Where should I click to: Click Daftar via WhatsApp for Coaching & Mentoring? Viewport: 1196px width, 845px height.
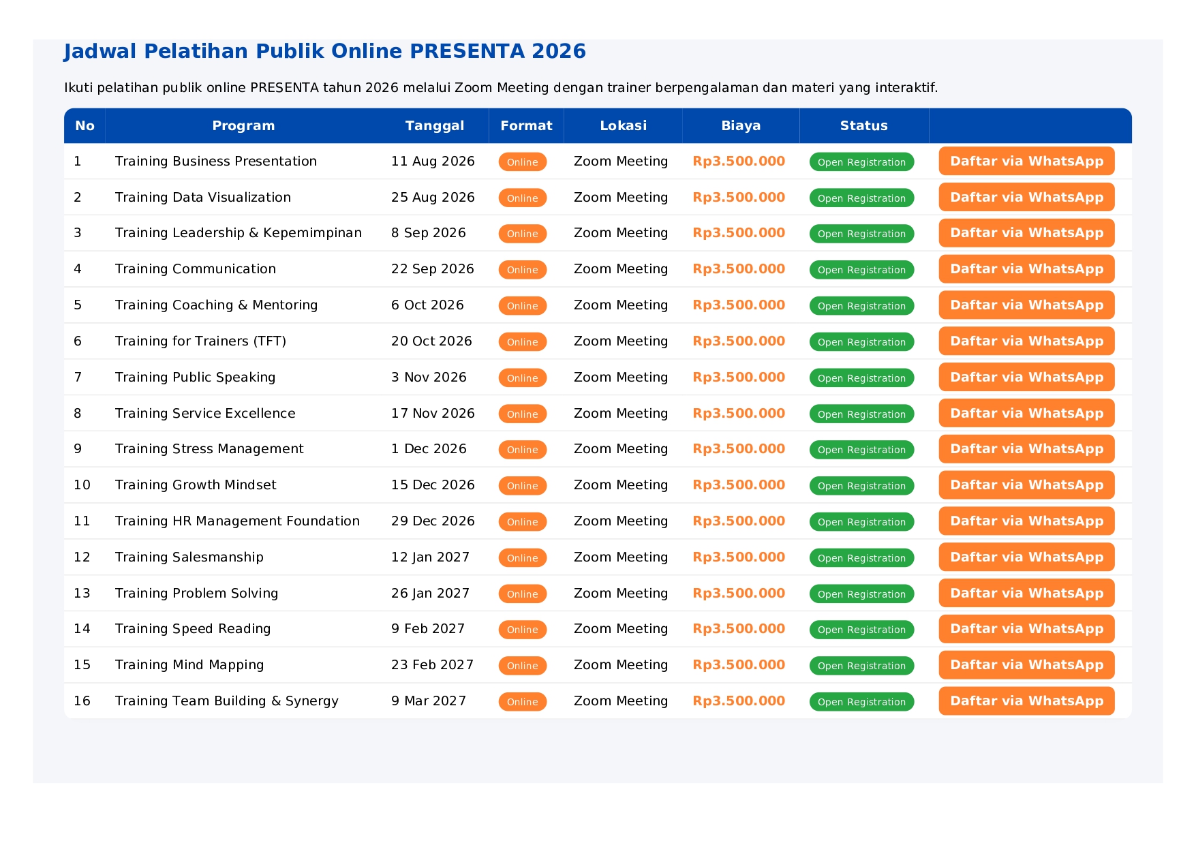(1026, 305)
